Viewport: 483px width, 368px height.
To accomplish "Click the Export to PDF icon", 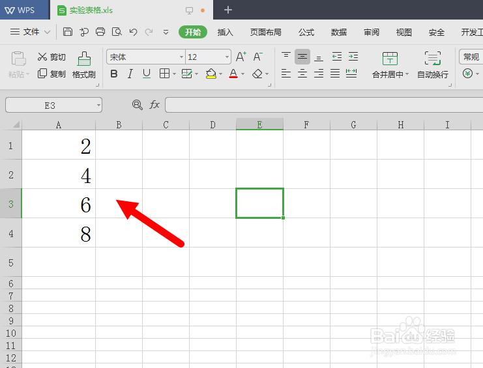I will [84, 32].
